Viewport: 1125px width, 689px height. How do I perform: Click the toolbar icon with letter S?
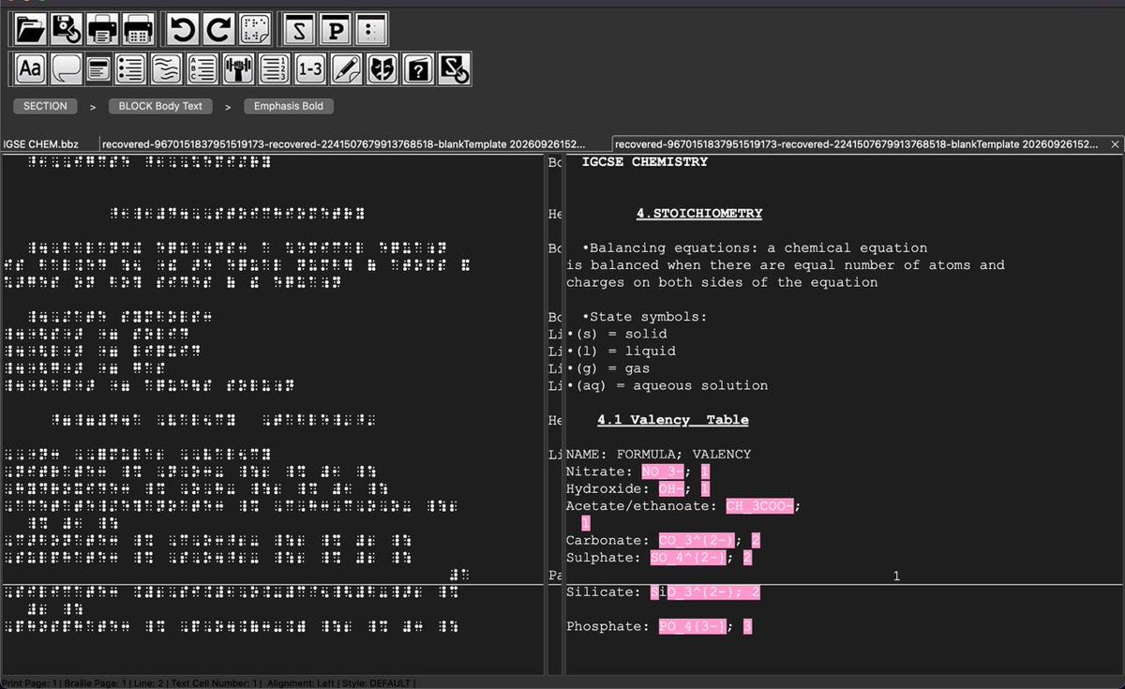300,30
